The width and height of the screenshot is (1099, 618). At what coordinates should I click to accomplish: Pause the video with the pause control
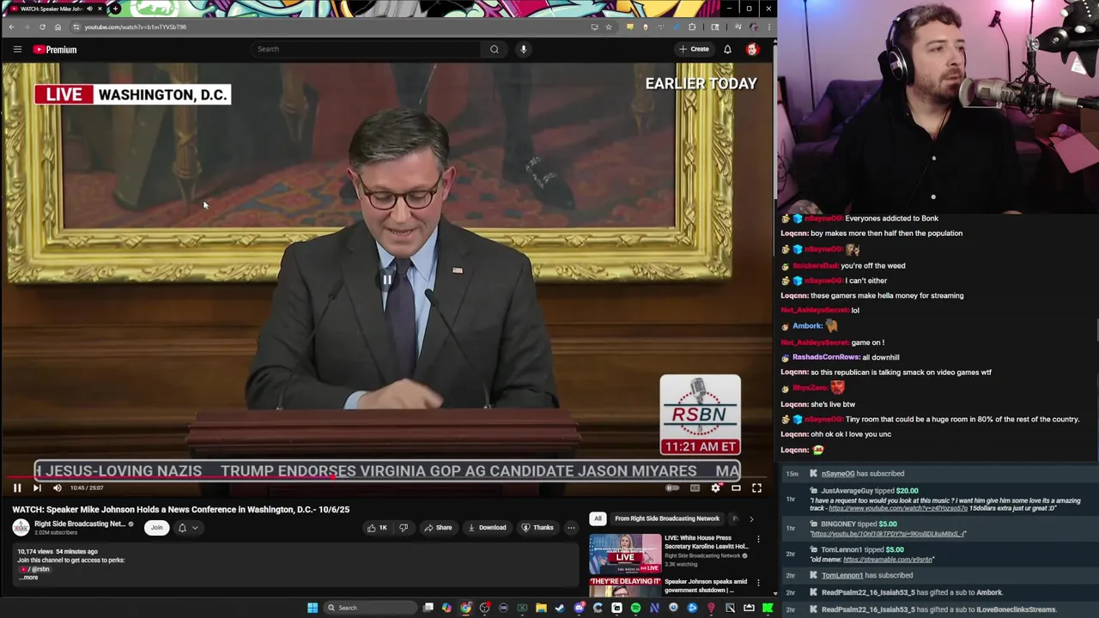coord(16,488)
